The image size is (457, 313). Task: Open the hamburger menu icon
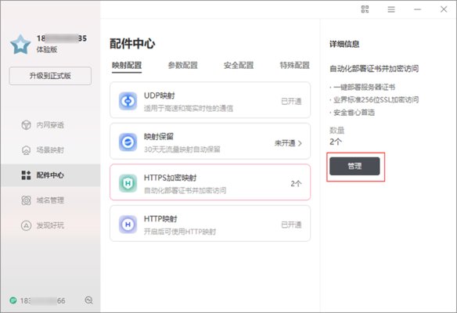[x=391, y=9]
